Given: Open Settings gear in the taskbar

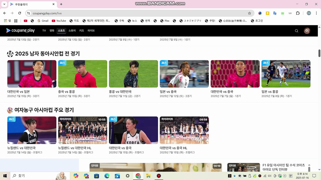Looking at the screenshot, I should pyautogui.click(x=128, y=176).
